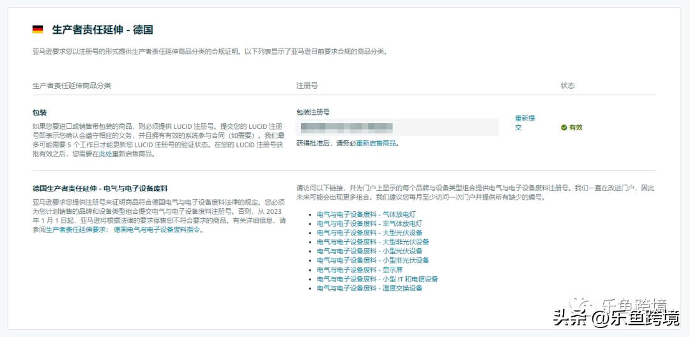Open the 重新启售商品 link below registration number

376,143
